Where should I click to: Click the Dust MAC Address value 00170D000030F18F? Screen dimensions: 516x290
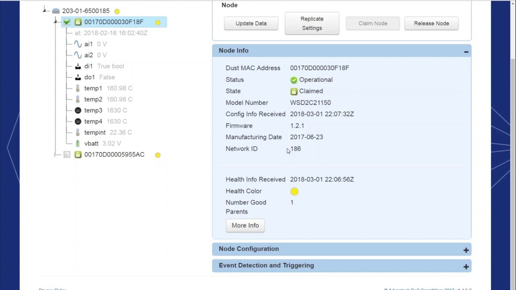(320, 68)
